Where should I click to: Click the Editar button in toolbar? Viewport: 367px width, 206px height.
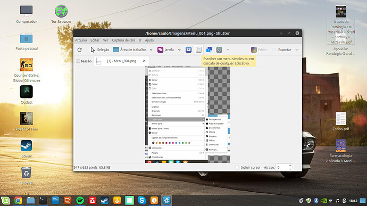[259, 50]
